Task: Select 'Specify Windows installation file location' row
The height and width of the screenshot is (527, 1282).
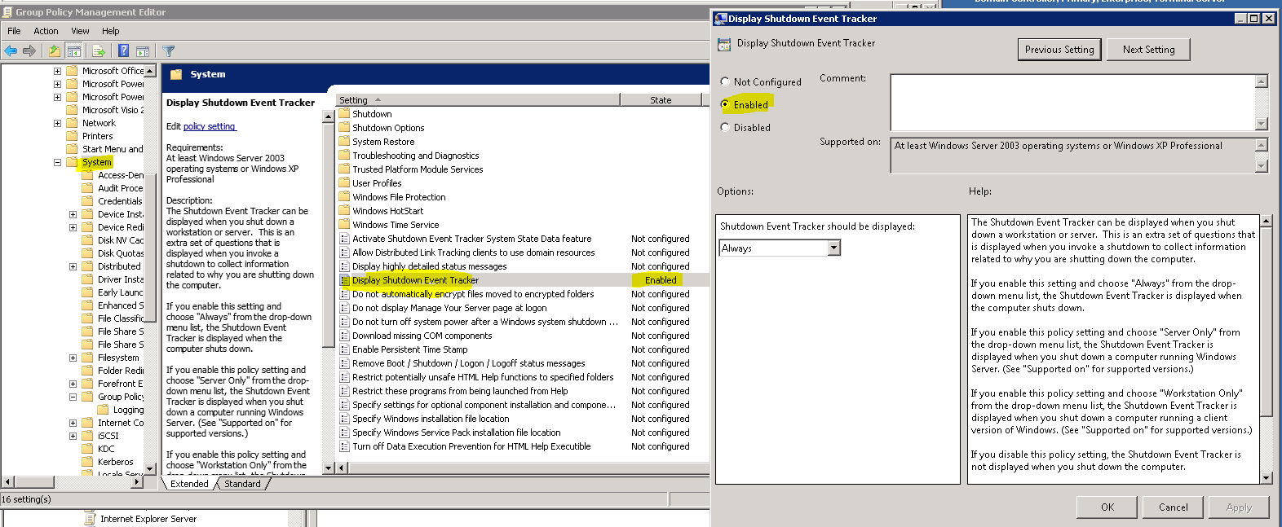Action: pyautogui.click(x=522, y=419)
